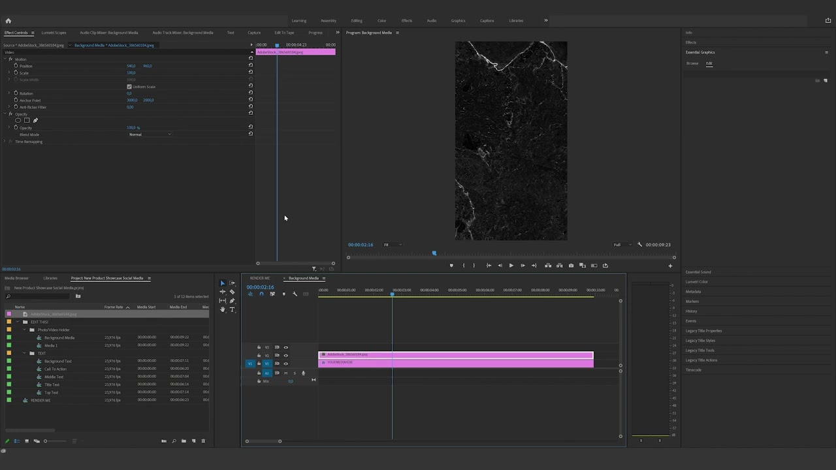Open the Media Browser tab
This screenshot has height=470, width=836.
point(17,278)
